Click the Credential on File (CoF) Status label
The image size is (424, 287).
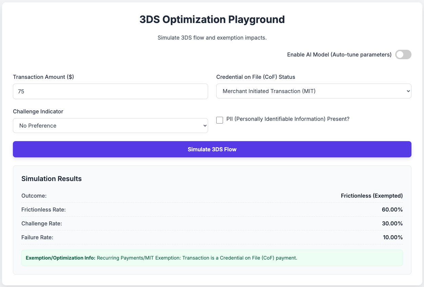[x=256, y=77]
